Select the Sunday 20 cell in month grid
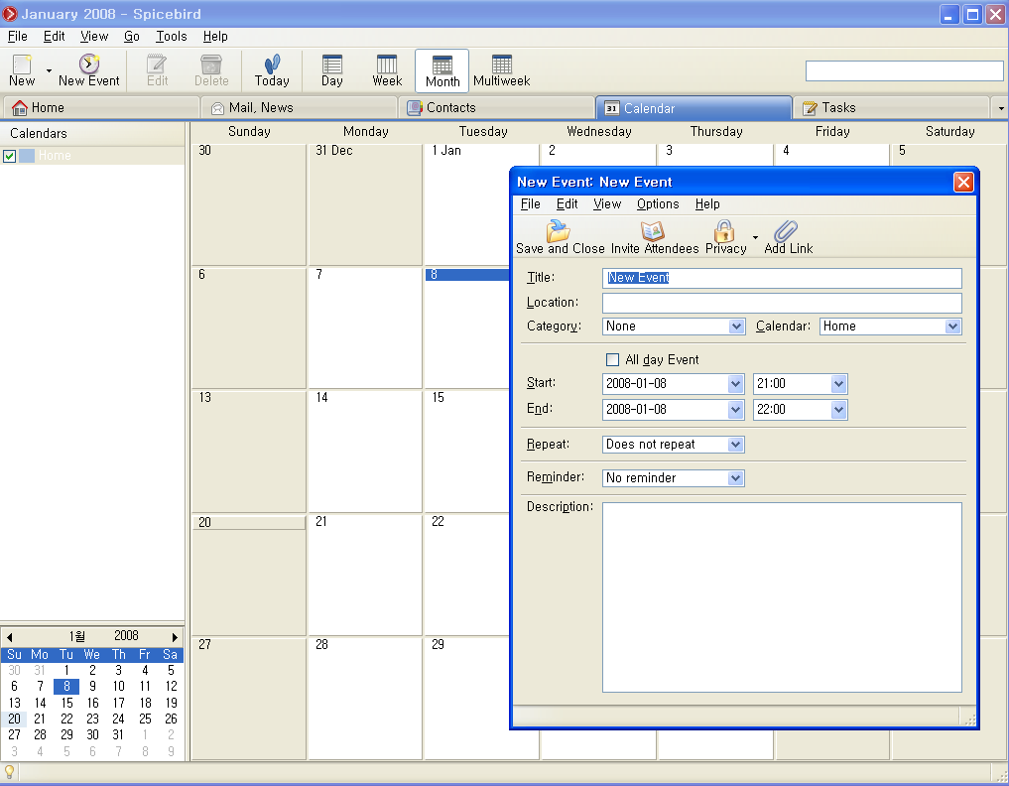Screen dimensions: 1009x786 click(248, 575)
